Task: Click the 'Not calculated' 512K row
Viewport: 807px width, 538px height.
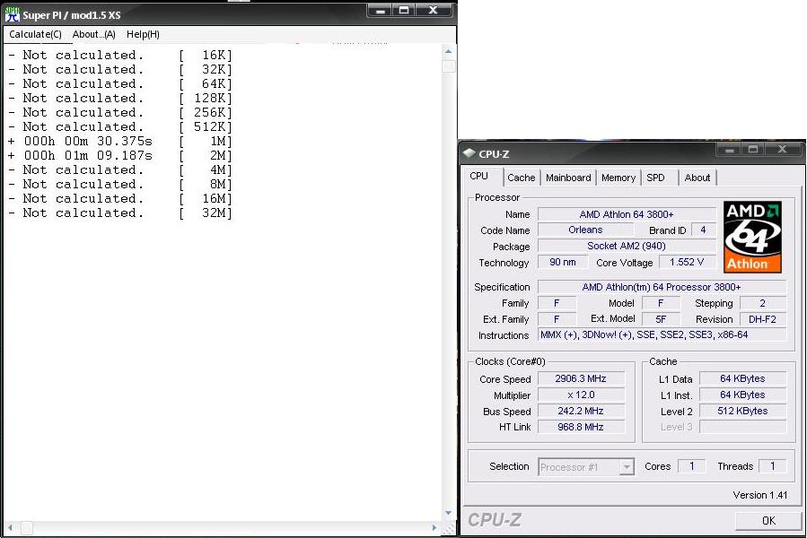Action: 120,126
